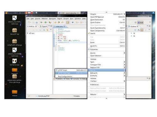
Task: Click the green Run toolbar icon
Action: (46, 22)
